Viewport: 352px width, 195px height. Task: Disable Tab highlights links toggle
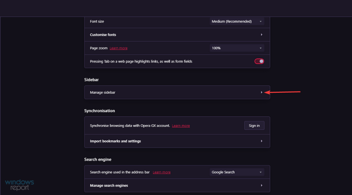pyautogui.click(x=259, y=61)
